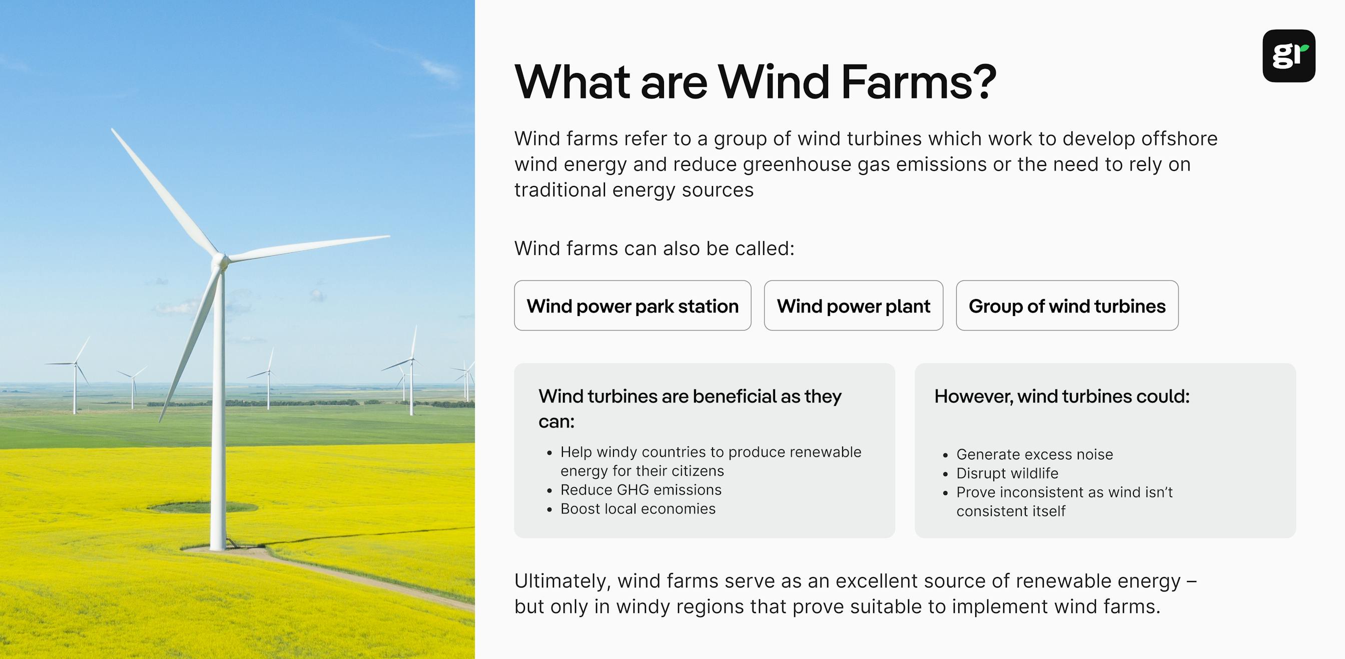Click the 'Generate excess noise' bullet
Screen dimensions: 1345x659
pos(1034,454)
